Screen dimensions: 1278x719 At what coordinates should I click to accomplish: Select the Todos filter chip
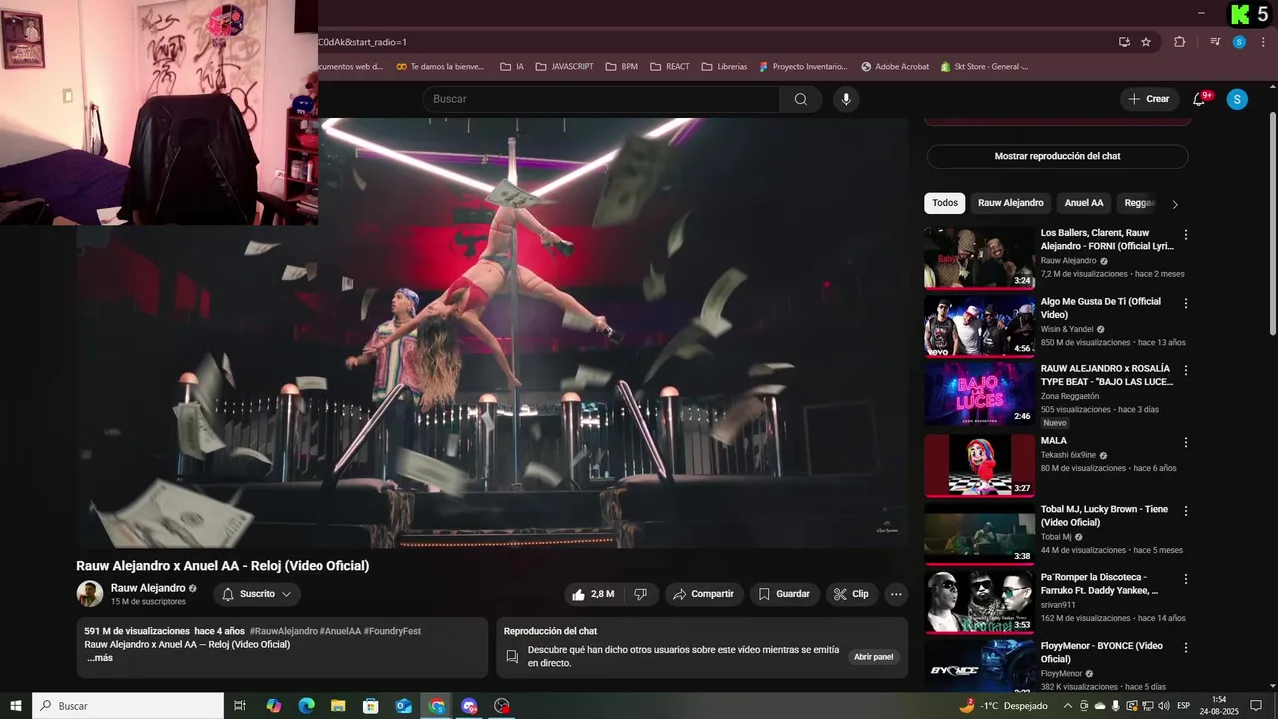click(945, 203)
